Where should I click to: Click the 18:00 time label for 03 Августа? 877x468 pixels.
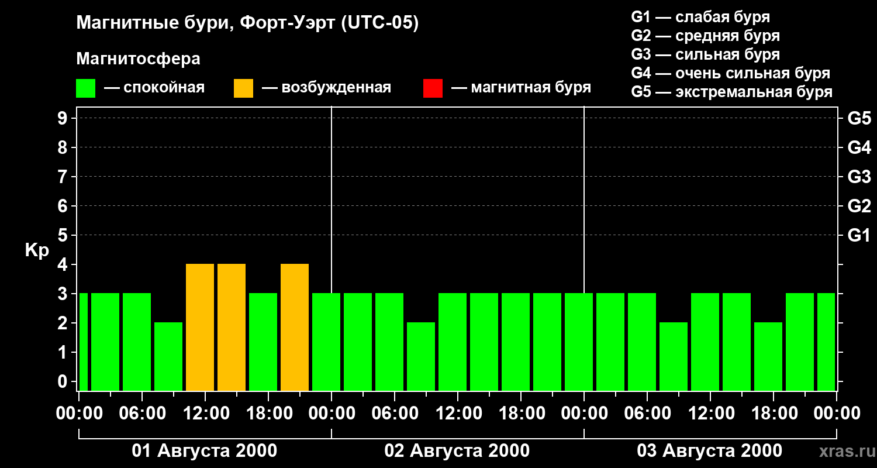774,414
